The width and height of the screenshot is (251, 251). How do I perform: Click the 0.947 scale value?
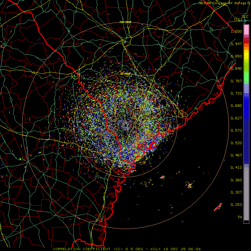pos(236,44)
